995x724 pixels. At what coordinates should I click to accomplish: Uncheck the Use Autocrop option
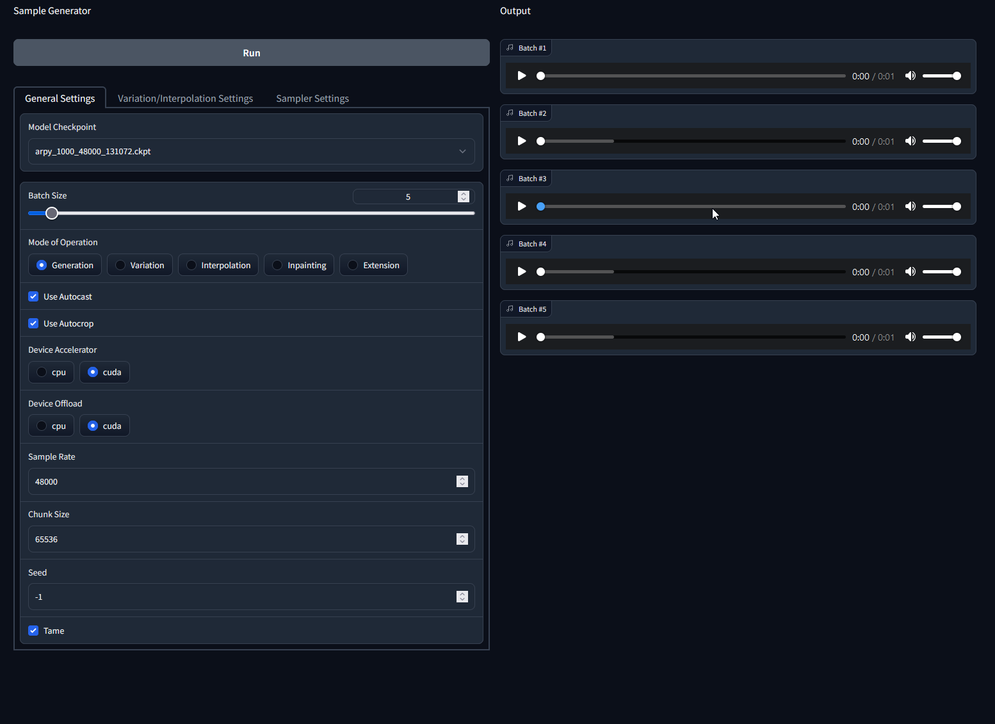pos(33,323)
